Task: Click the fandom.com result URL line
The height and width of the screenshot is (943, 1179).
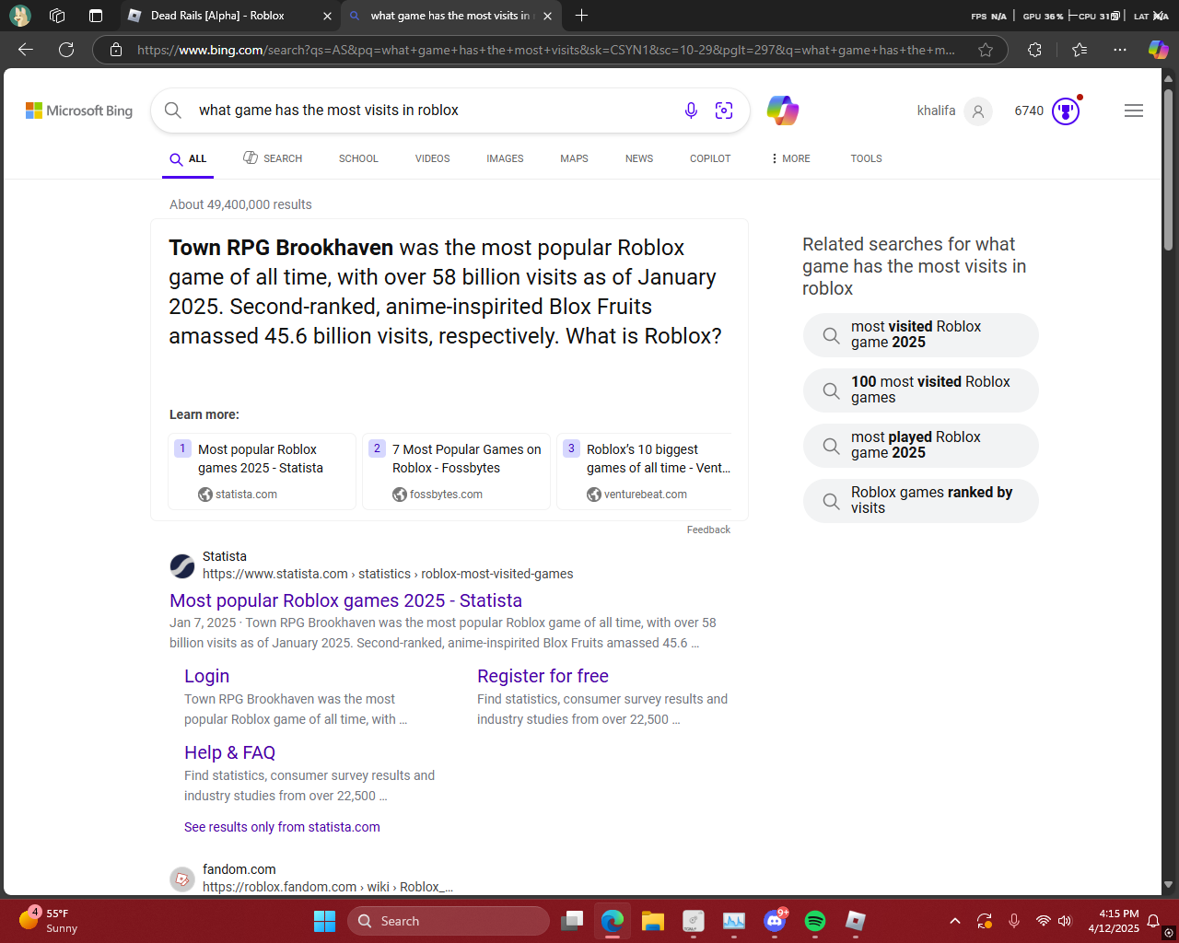Action: pyautogui.click(x=328, y=887)
